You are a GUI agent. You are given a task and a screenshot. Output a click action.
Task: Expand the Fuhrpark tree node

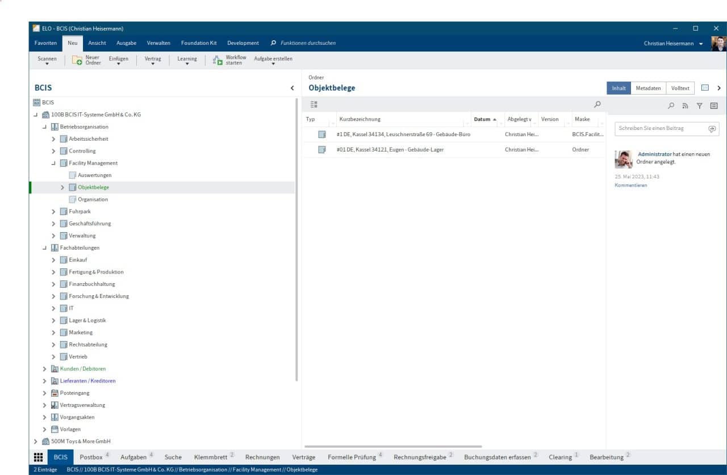point(53,212)
